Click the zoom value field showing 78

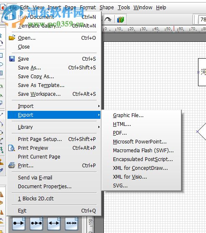click(202, 19)
